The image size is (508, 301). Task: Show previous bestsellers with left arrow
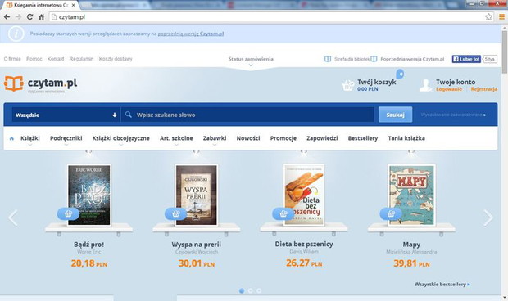[13, 218]
